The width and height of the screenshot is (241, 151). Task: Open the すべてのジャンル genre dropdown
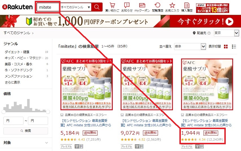click(75, 7)
